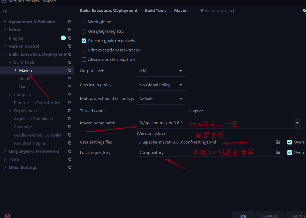306x218 pixels.
Task: Click the project-level icon beside Gradle
Action: pos(70,78)
